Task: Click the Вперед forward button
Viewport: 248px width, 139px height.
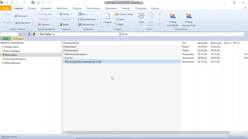Action: pos(65,19)
